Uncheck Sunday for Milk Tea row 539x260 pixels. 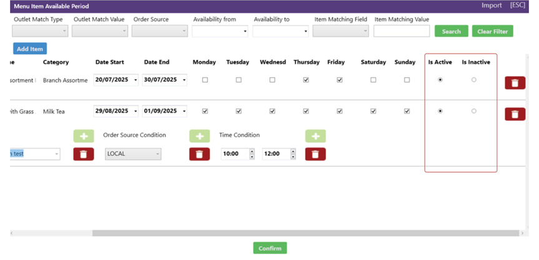[x=407, y=111]
